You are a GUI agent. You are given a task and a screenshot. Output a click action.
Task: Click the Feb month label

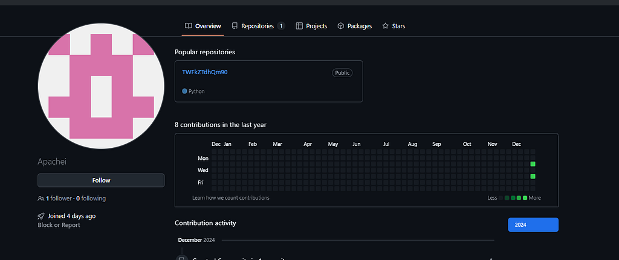[253, 144]
